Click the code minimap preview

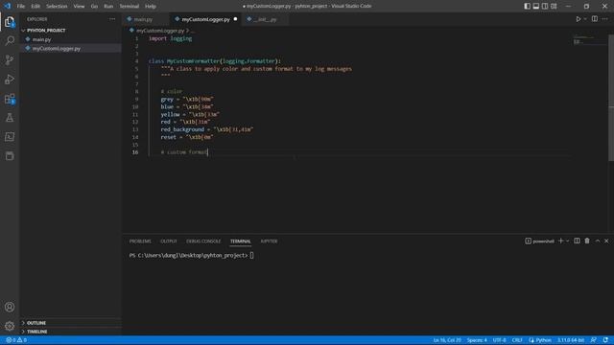590,40
